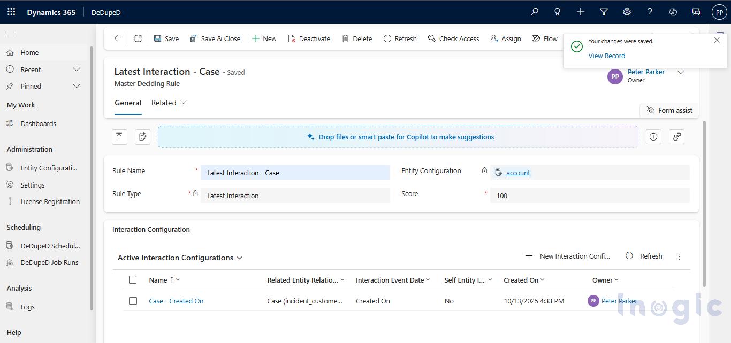Click the View Record link in the notification

pyautogui.click(x=606, y=56)
